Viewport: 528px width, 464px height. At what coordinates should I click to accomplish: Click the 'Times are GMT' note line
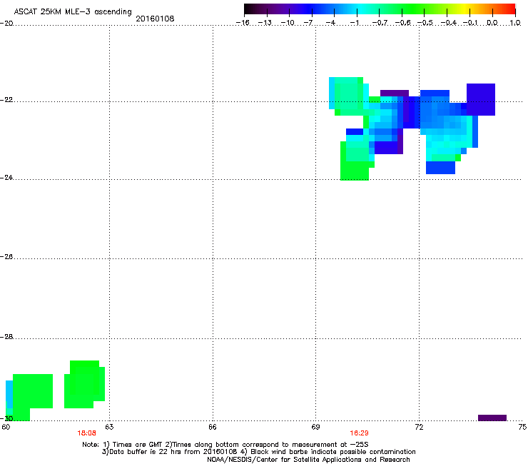pos(225,445)
